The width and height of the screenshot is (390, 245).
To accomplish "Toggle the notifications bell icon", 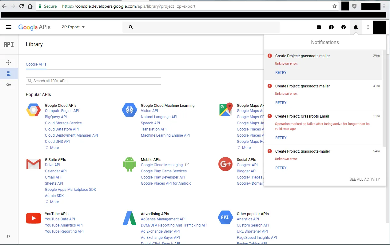I will [356, 27].
